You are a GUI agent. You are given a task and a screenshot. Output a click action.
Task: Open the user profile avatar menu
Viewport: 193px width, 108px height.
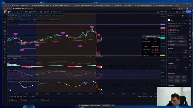tap(5, 12)
